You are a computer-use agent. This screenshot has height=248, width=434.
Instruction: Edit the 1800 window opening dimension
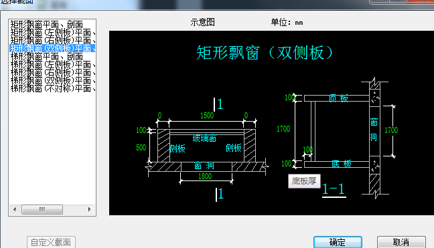point(205,176)
